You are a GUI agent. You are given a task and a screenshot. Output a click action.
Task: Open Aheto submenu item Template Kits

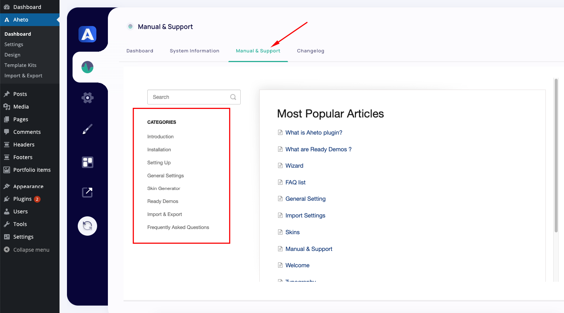pos(20,65)
